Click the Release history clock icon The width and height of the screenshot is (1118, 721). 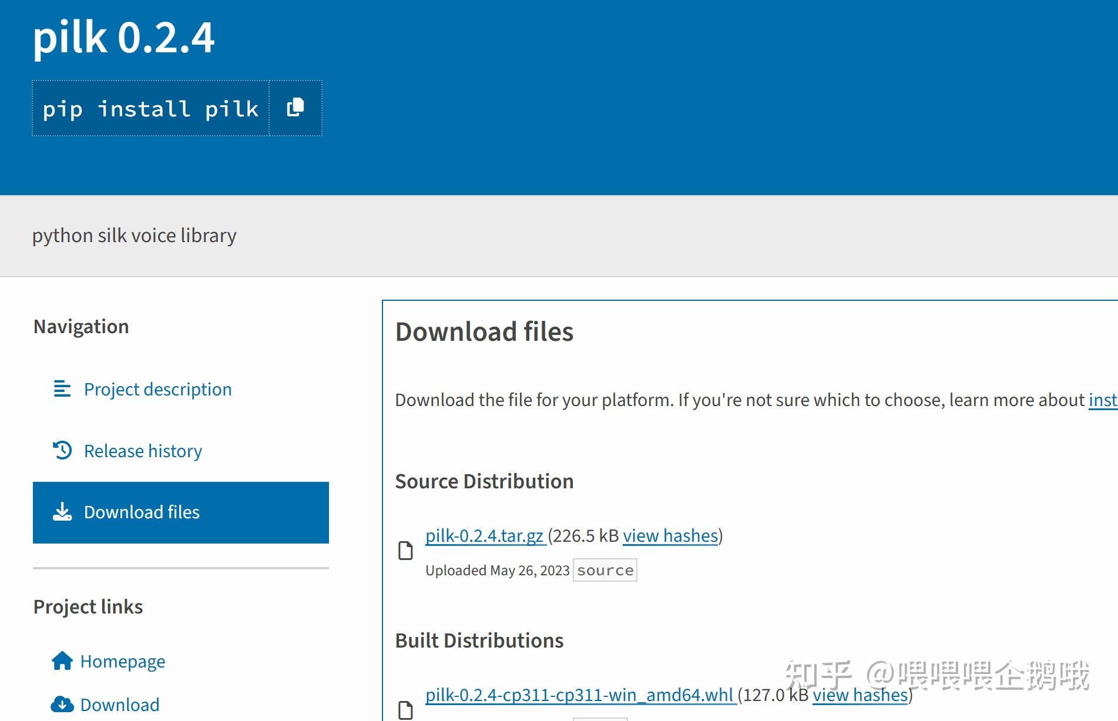62,451
